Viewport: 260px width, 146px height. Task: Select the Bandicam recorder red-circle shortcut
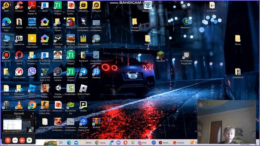pyautogui.click(x=6, y=55)
